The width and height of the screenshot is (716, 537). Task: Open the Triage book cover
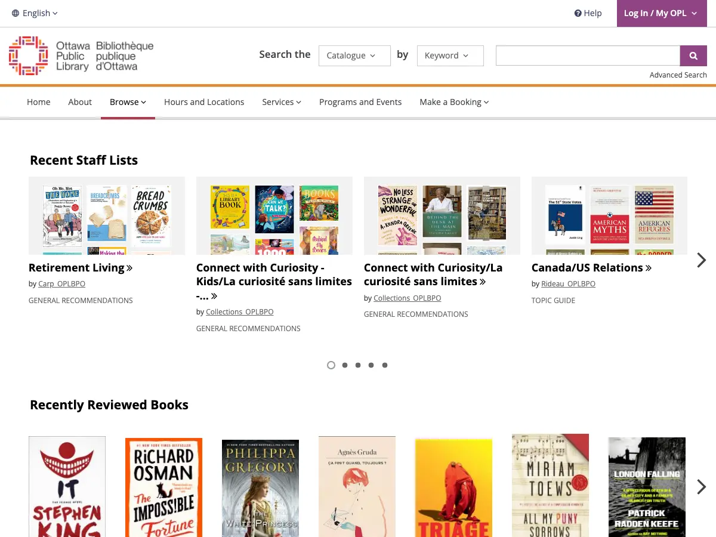coord(453,488)
